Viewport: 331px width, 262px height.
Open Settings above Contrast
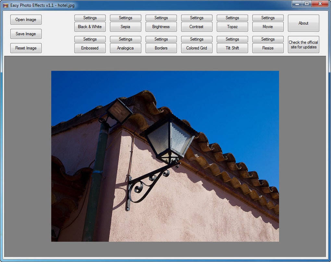click(x=197, y=18)
